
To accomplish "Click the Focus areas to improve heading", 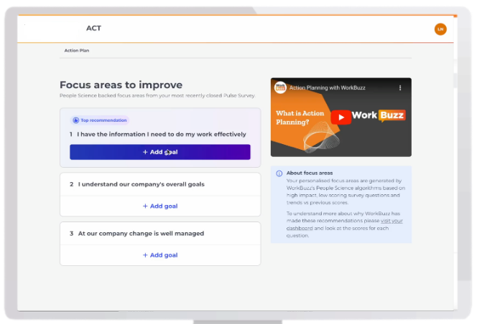I will pos(121,85).
